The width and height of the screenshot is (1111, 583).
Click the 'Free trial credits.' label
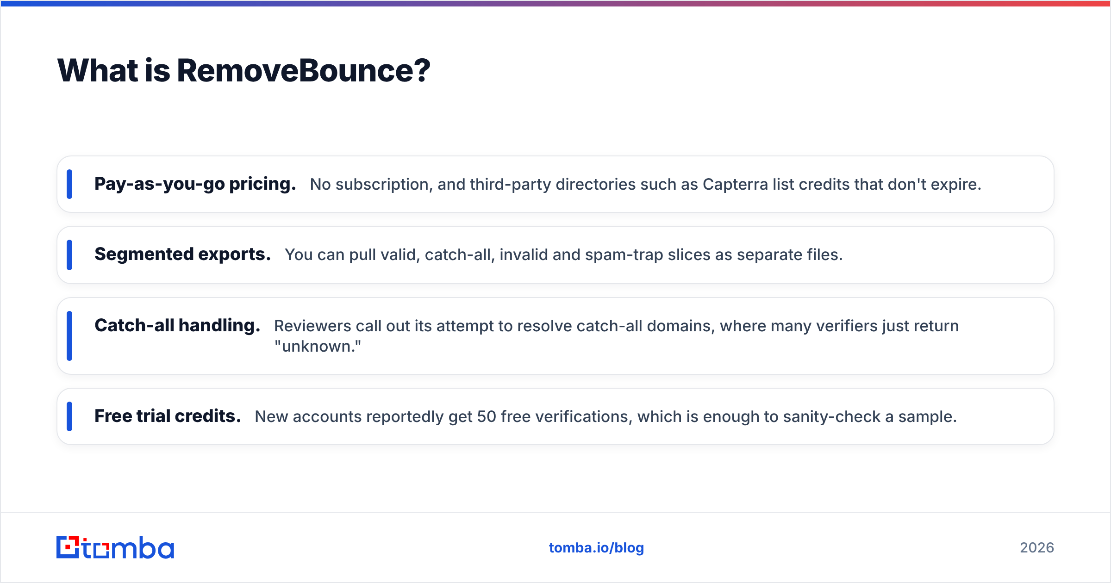[x=168, y=416]
